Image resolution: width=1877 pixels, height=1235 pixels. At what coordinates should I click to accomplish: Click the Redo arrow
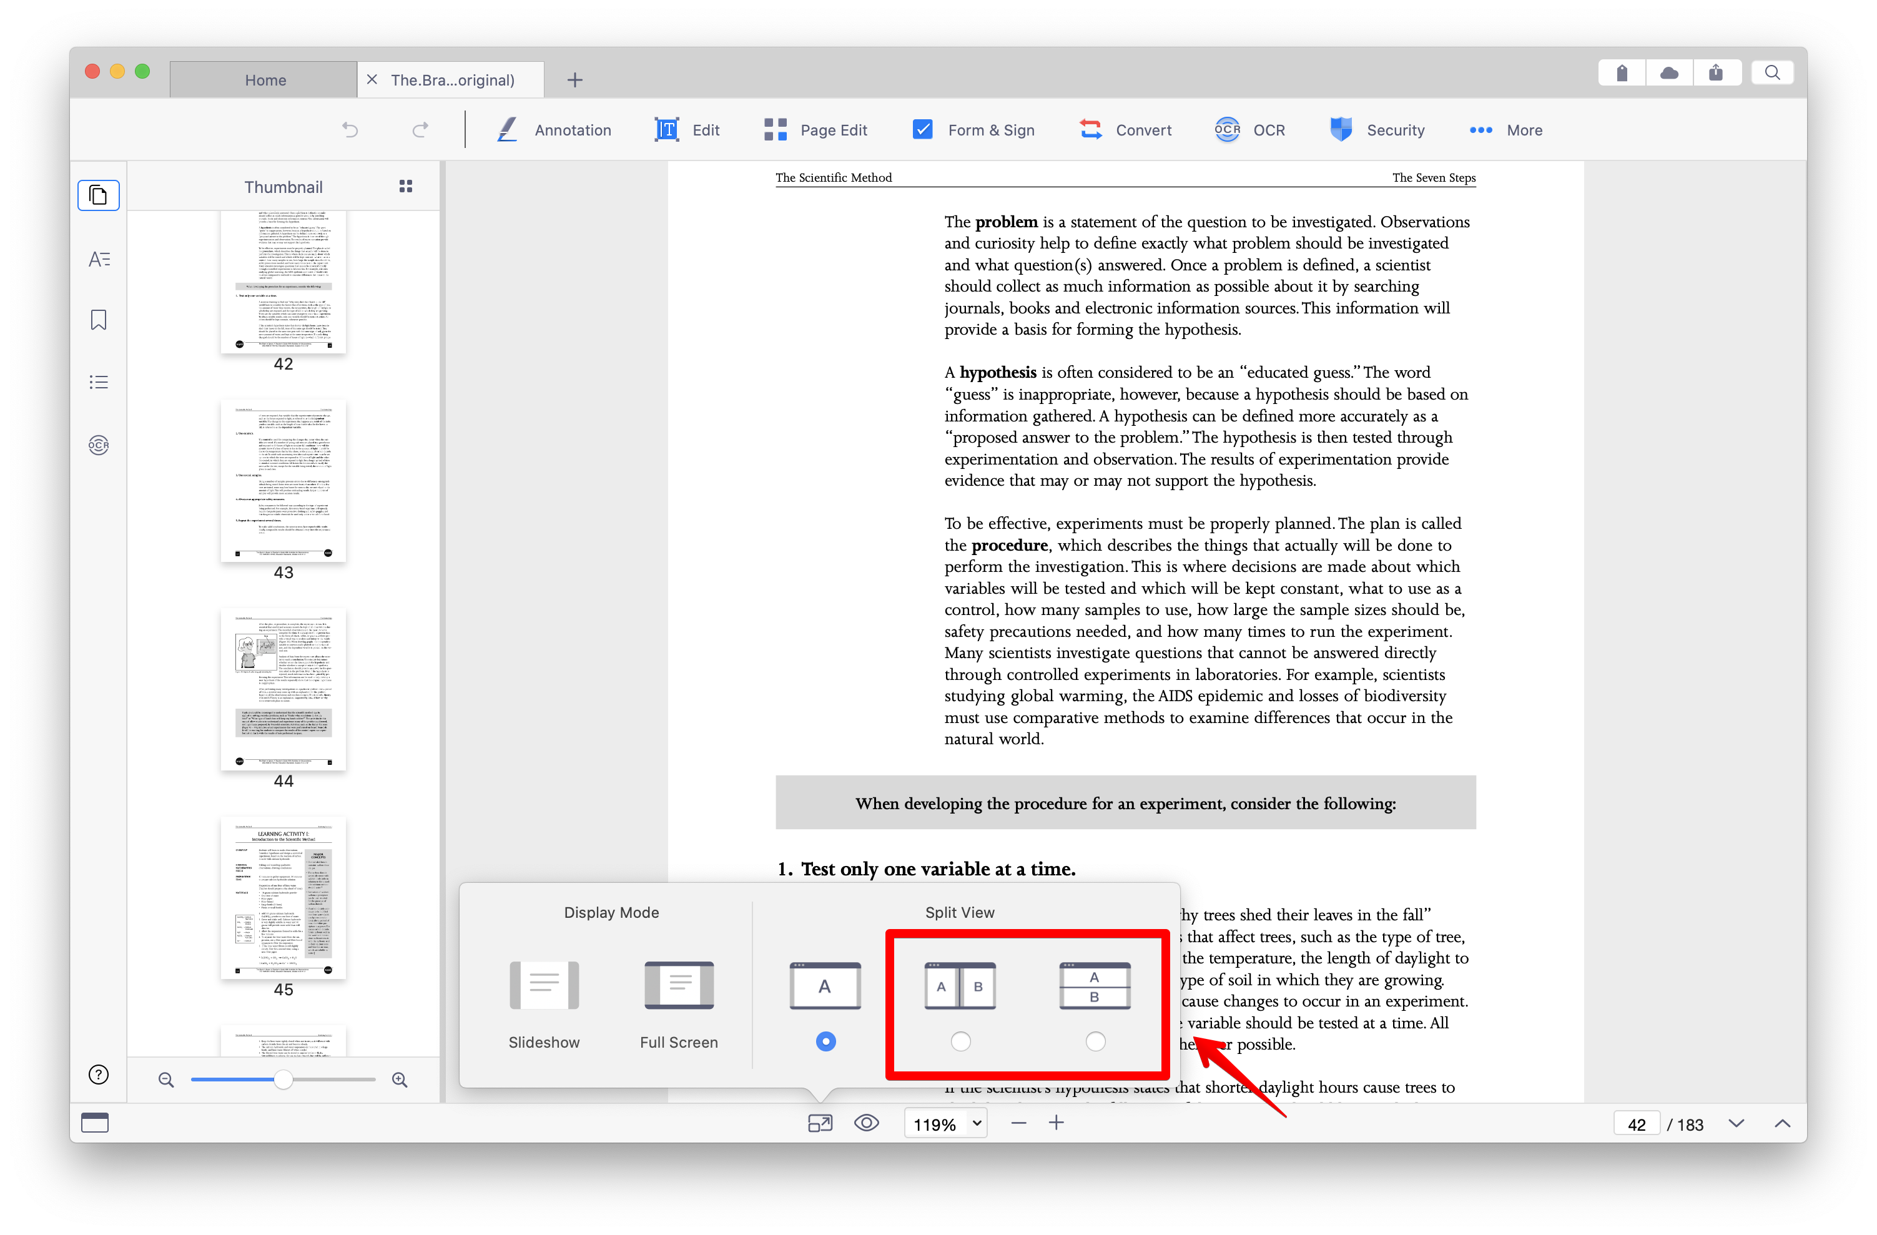420,129
